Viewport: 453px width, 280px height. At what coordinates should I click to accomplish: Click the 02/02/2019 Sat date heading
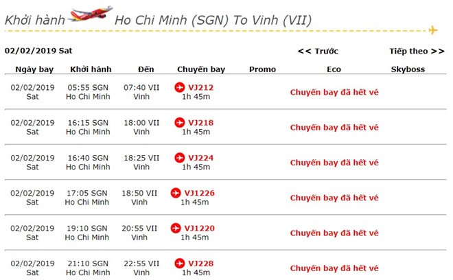38,50
